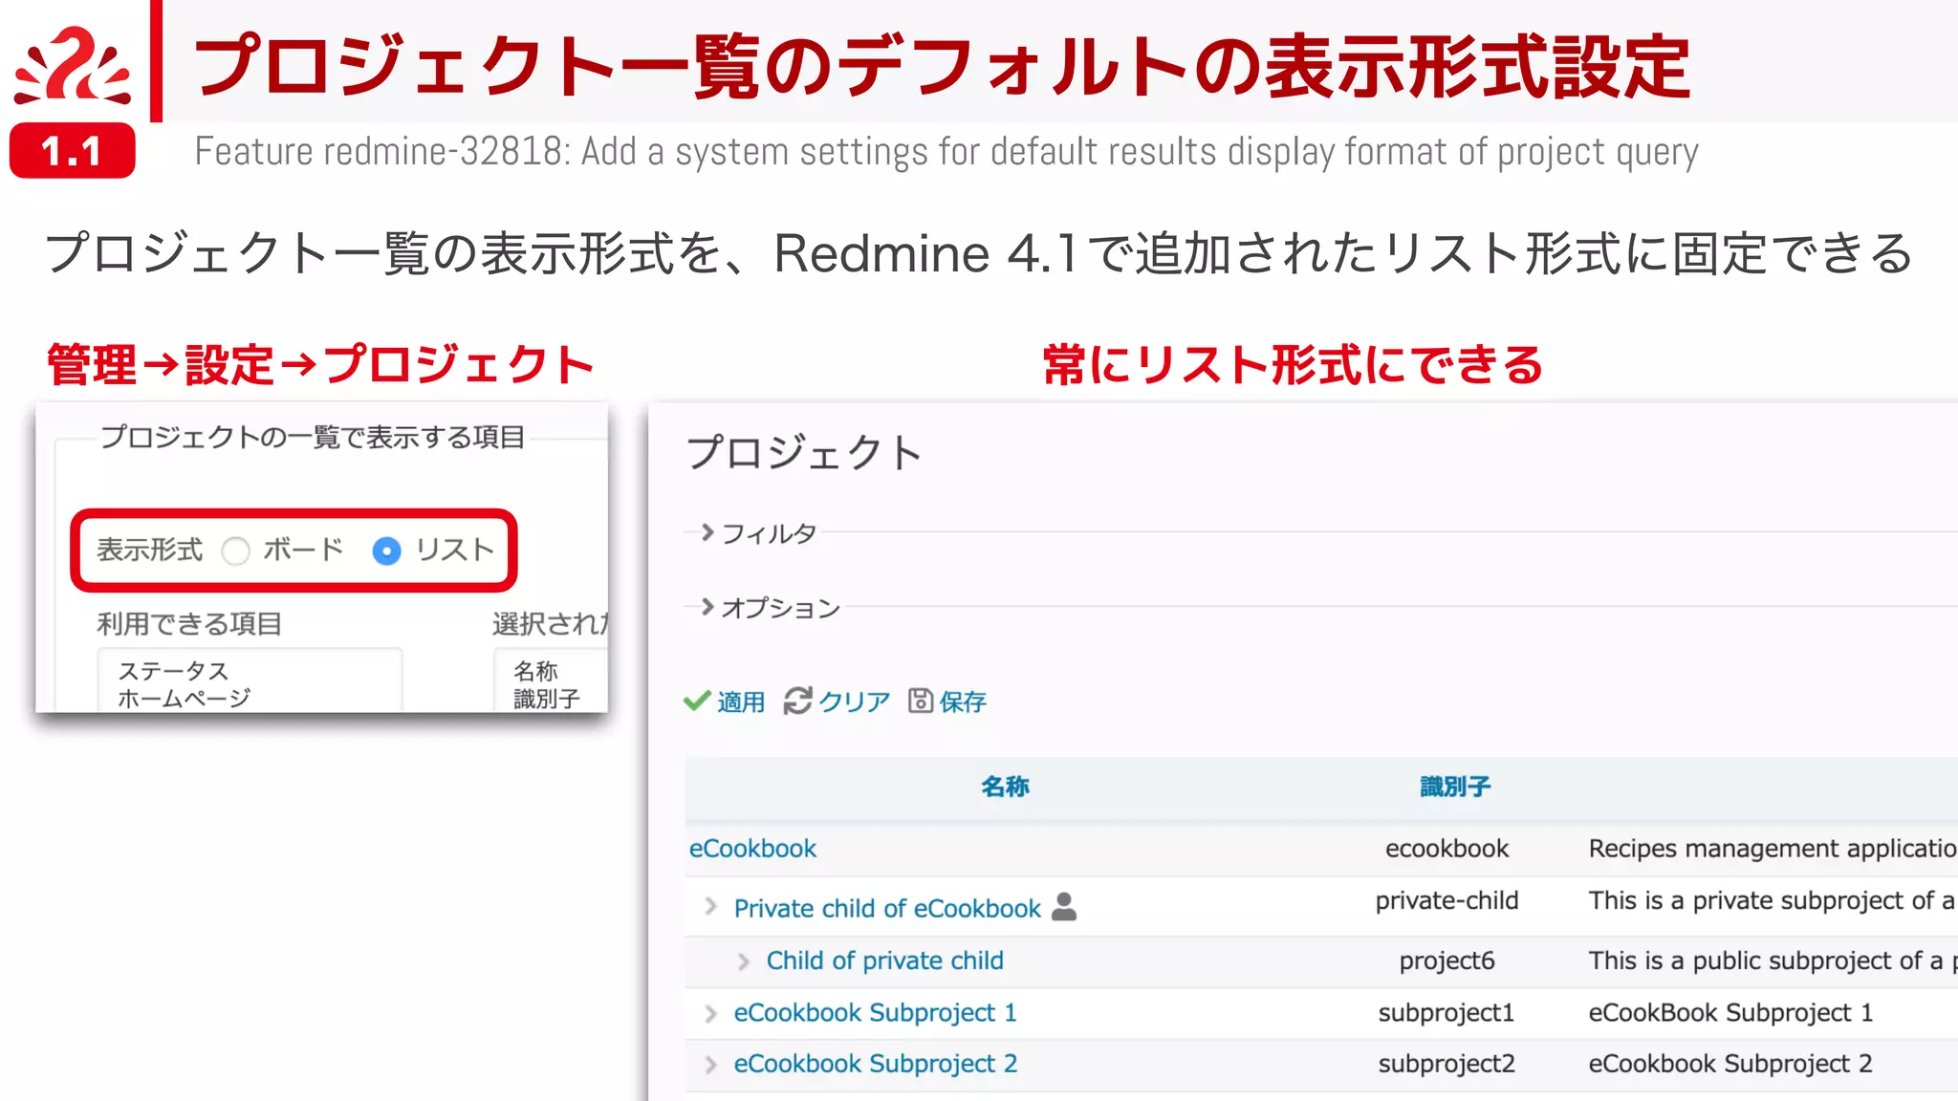Open Private child of eCookbook project
1958x1101 pixels.
[887, 908]
